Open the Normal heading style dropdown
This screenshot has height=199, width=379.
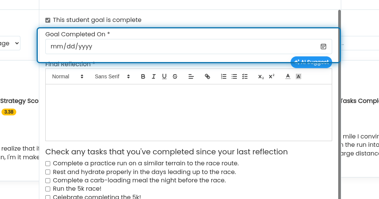click(x=67, y=76)
